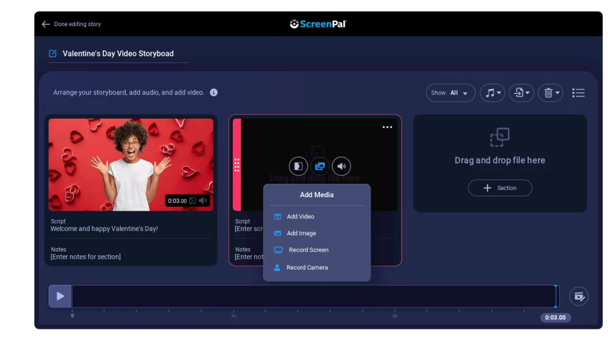608x342 pixels.
Task: Click the back arrow beside Done editing story
Action: point(46,24)
